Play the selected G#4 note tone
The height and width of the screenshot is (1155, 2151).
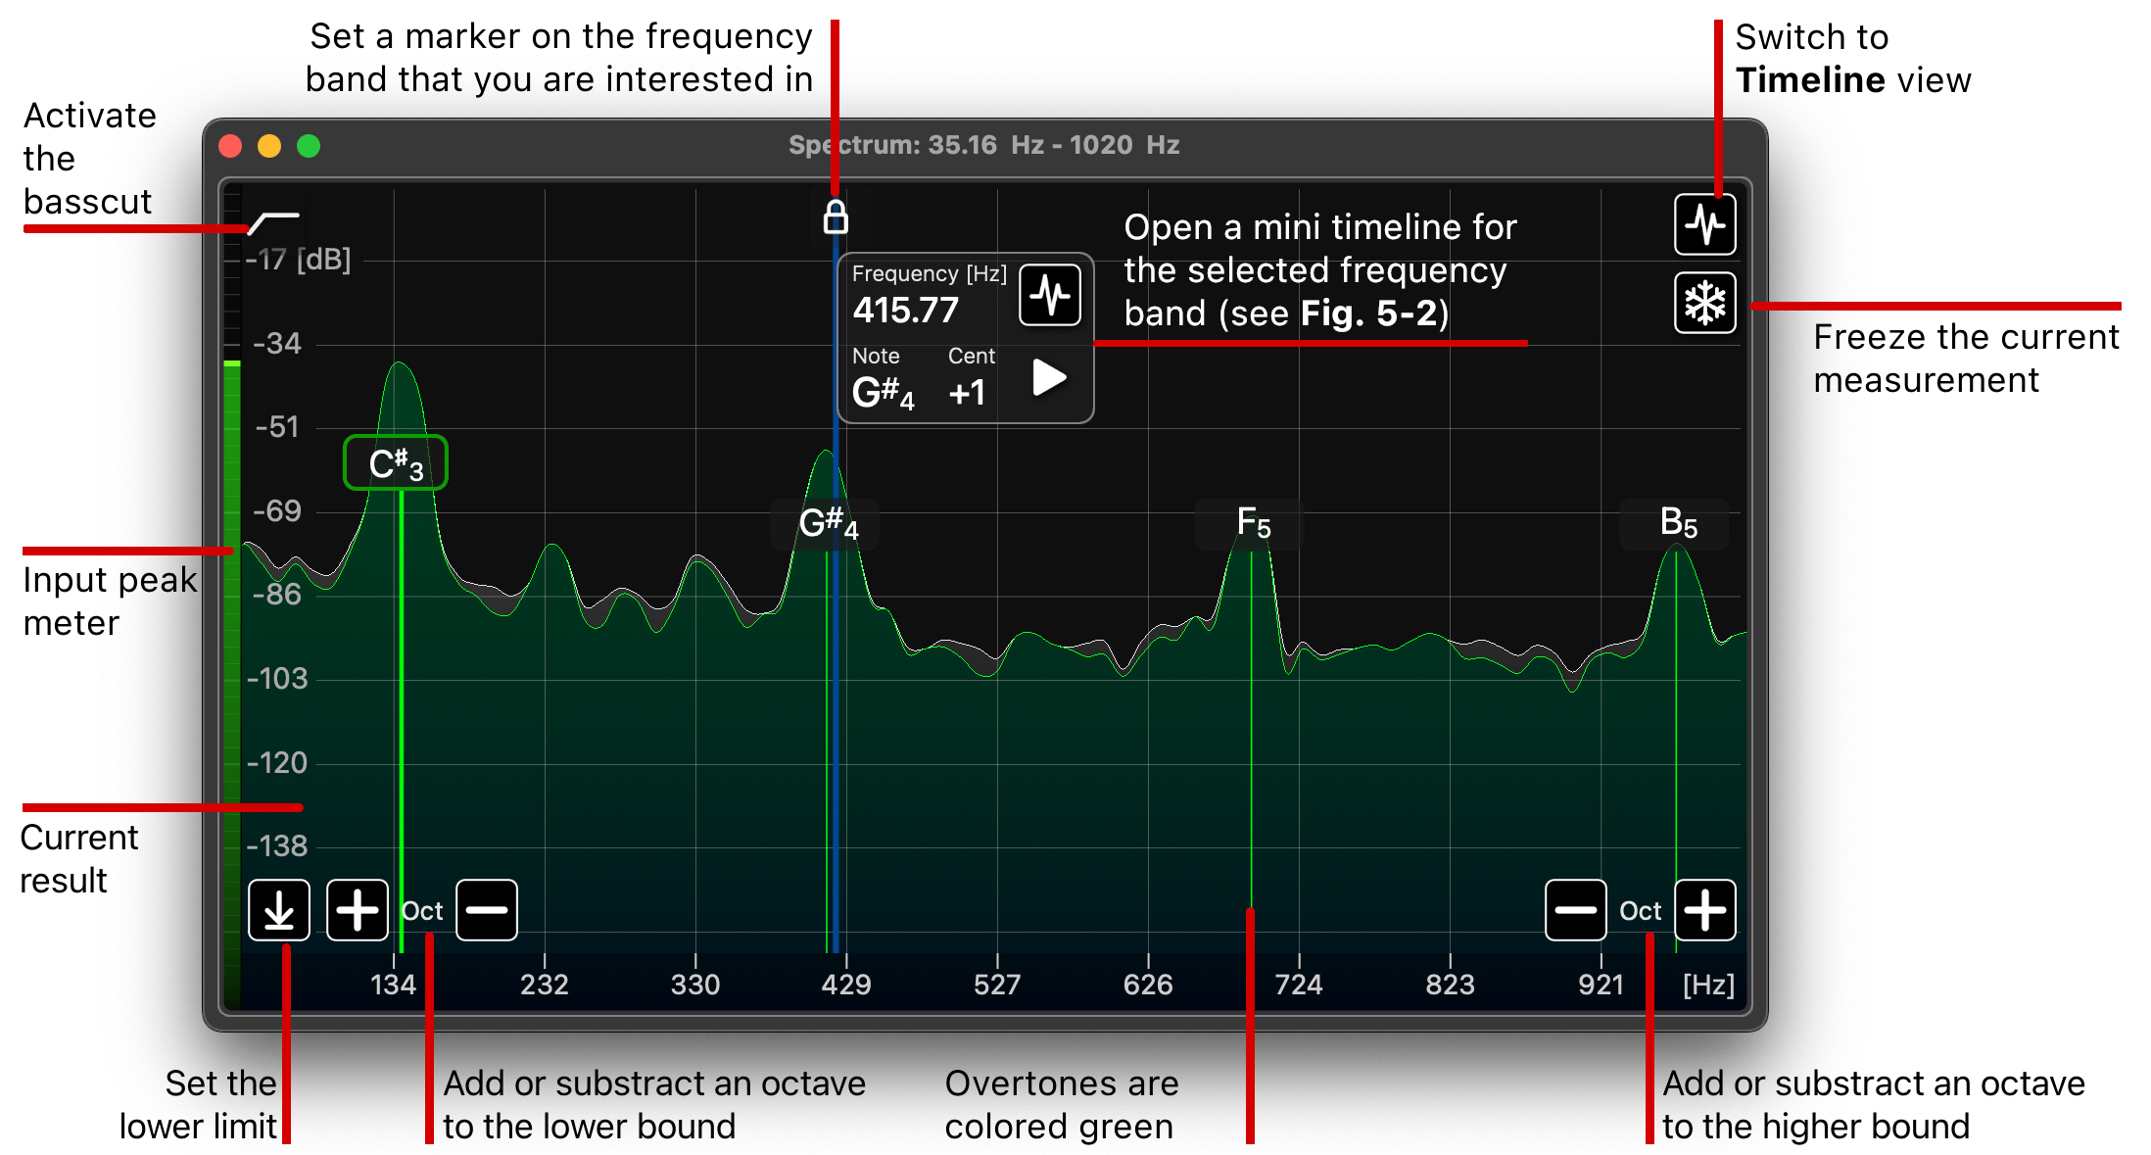[x=1049, y=377]
